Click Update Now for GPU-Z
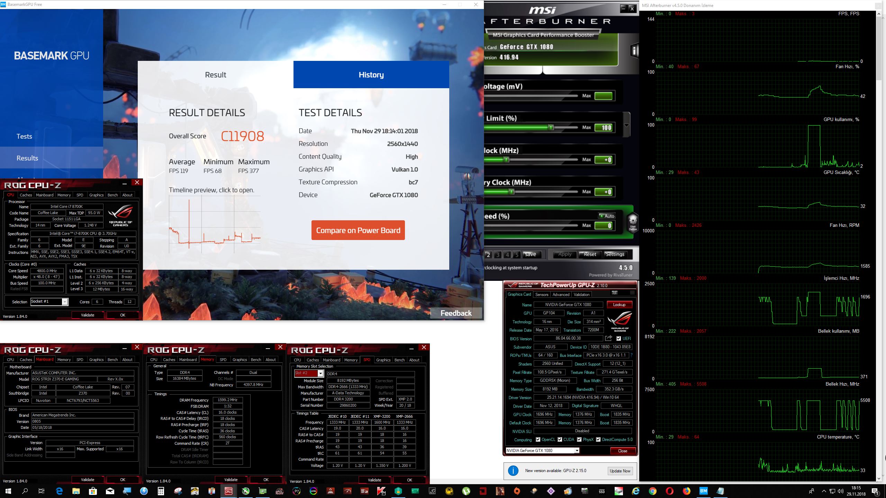Image resolution: width=886 pixels, height=498 pixels. (x=620, y=471)
